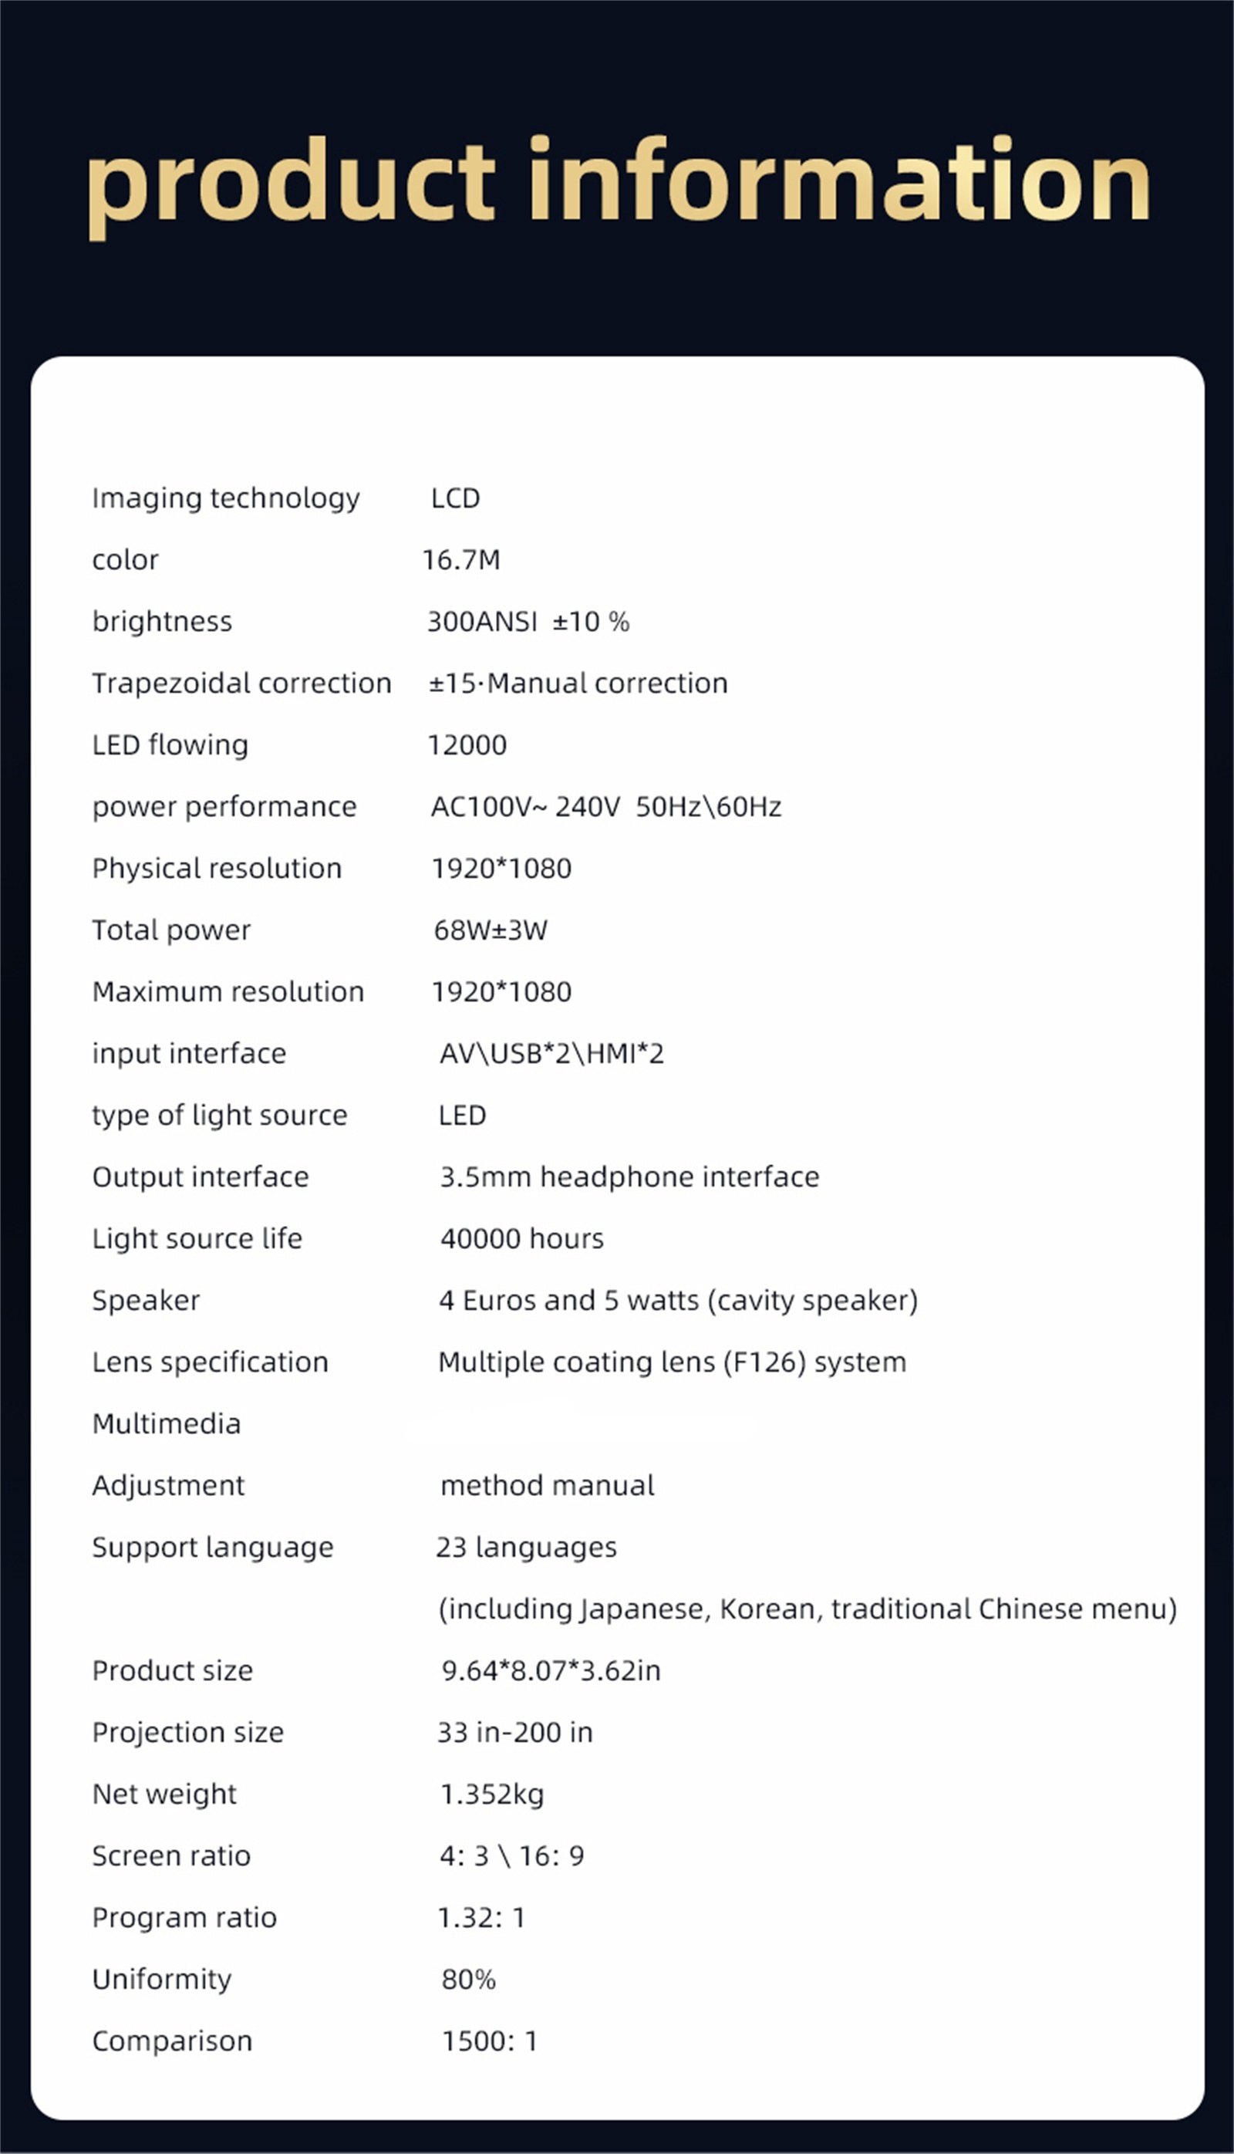The width and height of the screenshot is (1234, 2154).
Task: Click the "Trapezoidal correction" label
Action: [x=241, y=684]
